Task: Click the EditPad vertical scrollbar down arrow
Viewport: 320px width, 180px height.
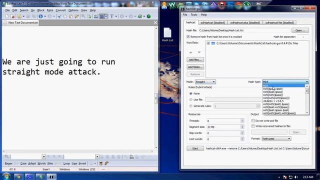Action: (156, 147)
